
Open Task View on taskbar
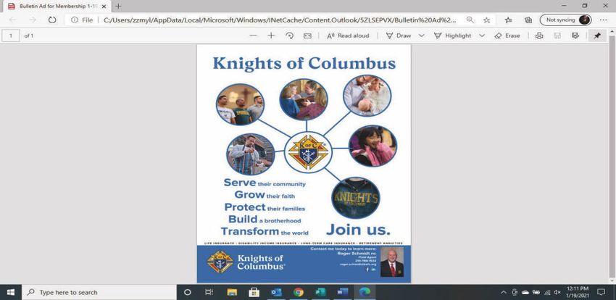coord(209,292)
